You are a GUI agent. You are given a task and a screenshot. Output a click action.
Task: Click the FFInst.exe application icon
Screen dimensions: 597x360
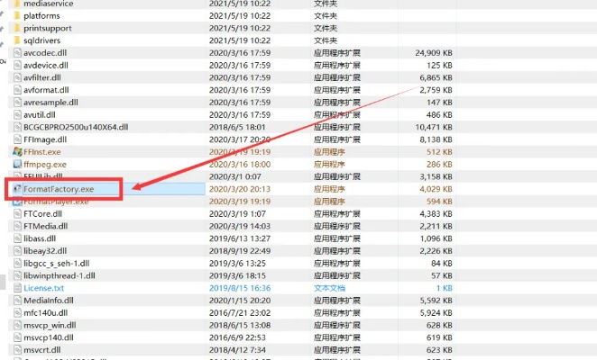[17, 152]
